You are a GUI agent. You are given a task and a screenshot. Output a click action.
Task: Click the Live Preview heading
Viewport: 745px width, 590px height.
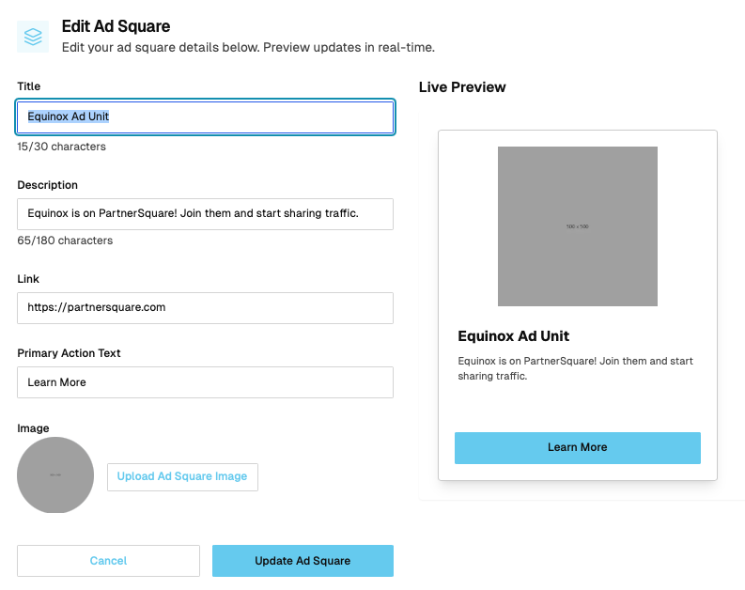pyautogui.click(x=462, y=87)
